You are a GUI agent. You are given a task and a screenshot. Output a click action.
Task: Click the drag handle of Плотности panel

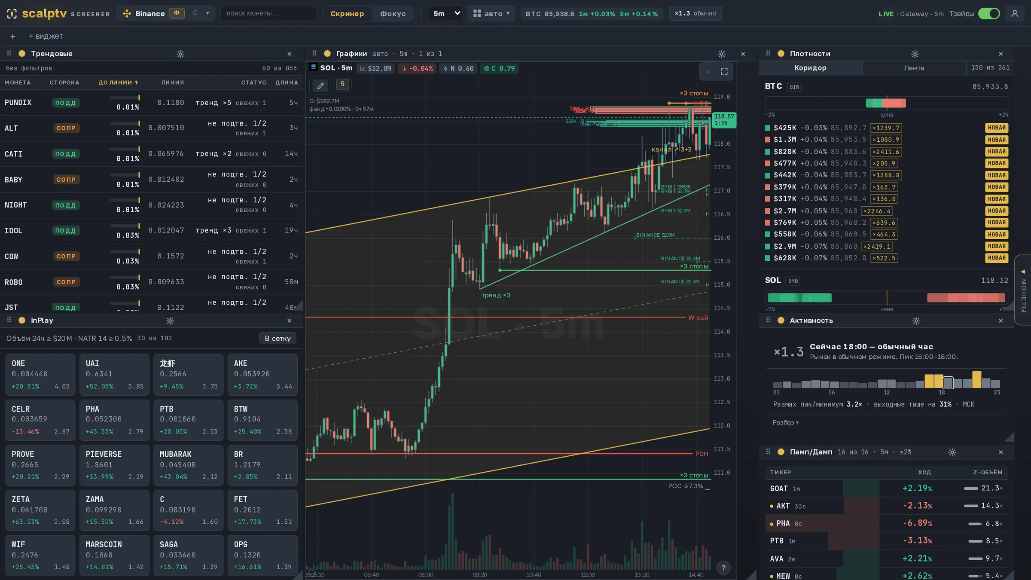coord(768,53)
